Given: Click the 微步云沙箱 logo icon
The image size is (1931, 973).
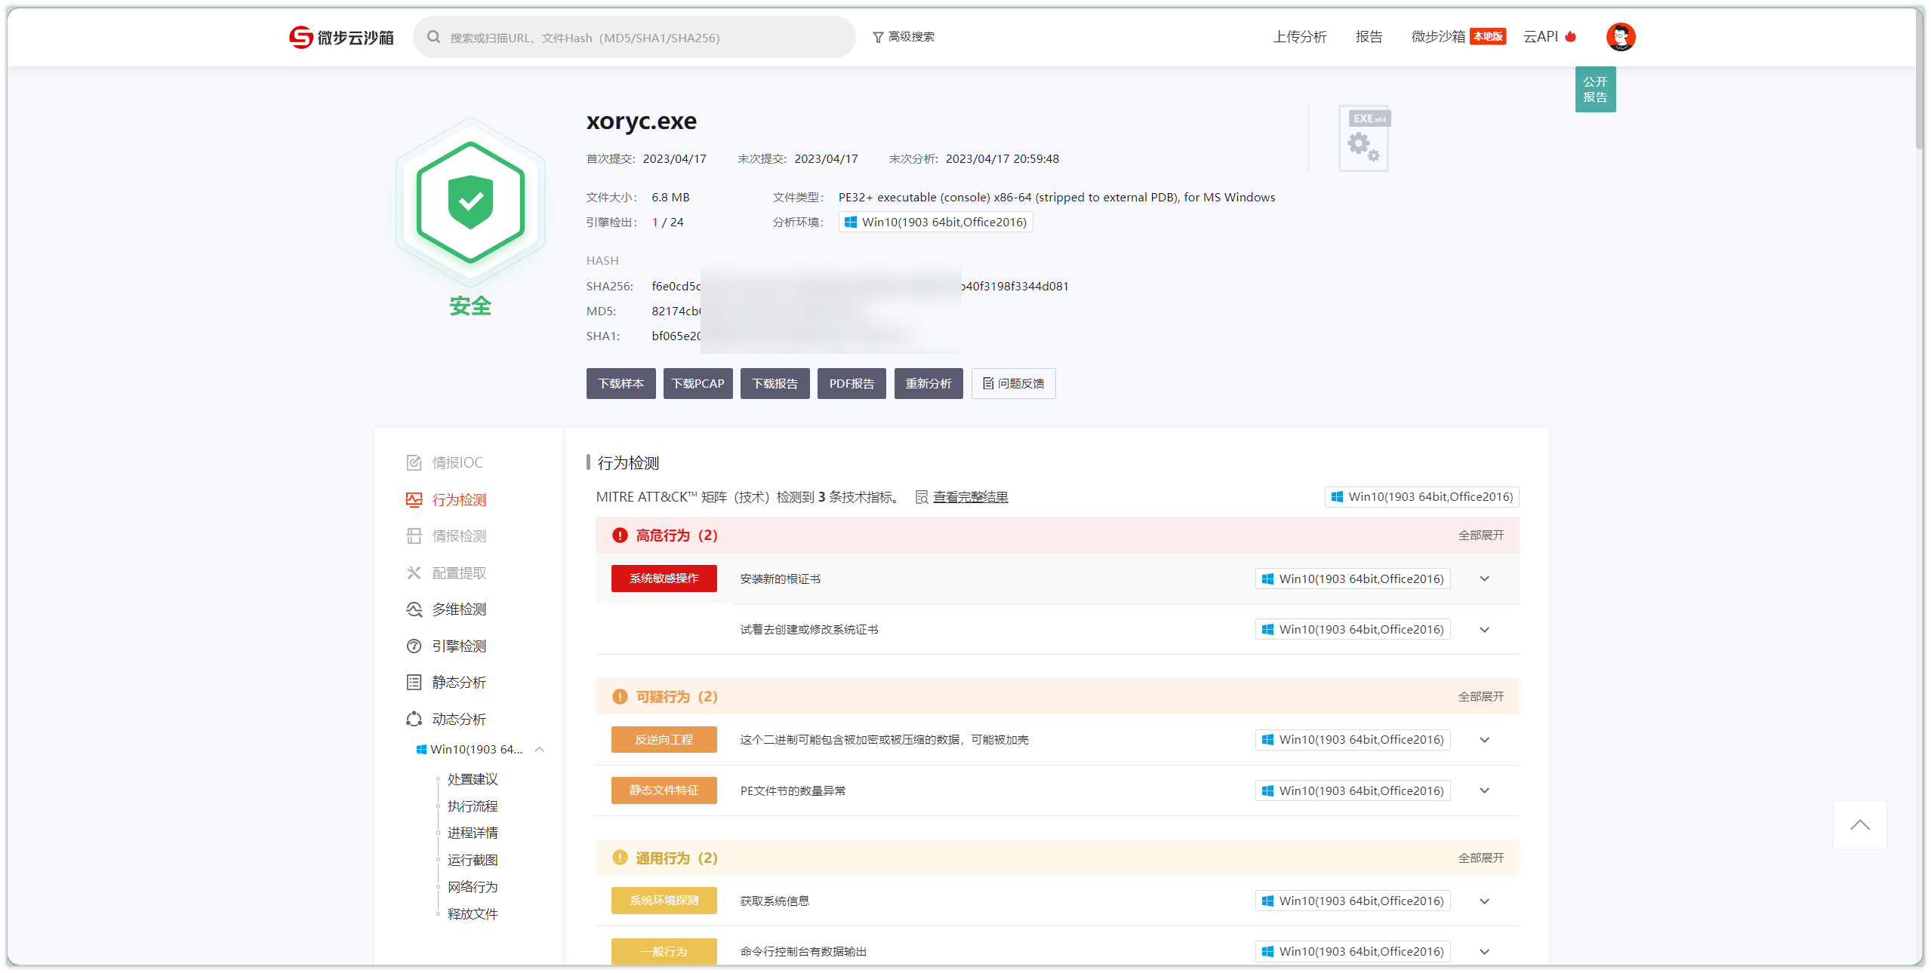Looking at the screenshot, I should pyautogui.click(x=300, y=37).
